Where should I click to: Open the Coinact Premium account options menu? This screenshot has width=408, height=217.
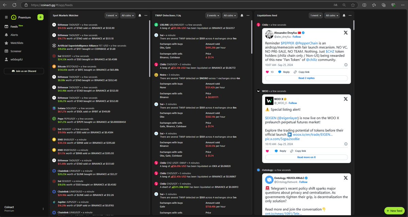click(43, 209)
